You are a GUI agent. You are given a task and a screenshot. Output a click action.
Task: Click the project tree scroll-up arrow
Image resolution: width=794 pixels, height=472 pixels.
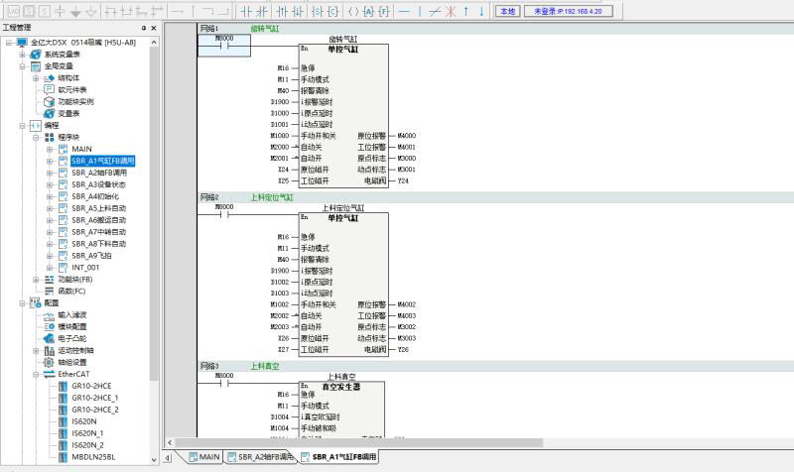(154, 43)
